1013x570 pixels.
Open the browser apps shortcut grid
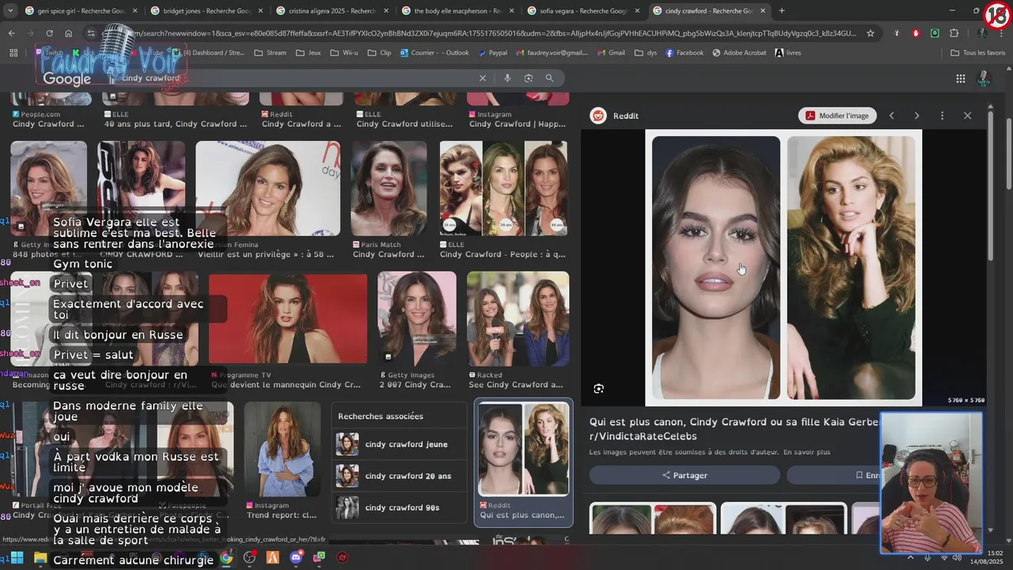click(13, 53)
